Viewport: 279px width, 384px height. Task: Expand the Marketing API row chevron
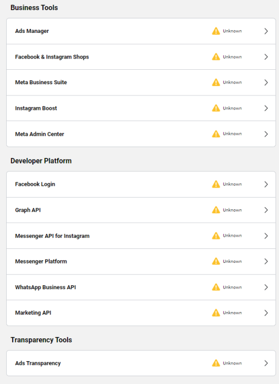click(266, 313)
